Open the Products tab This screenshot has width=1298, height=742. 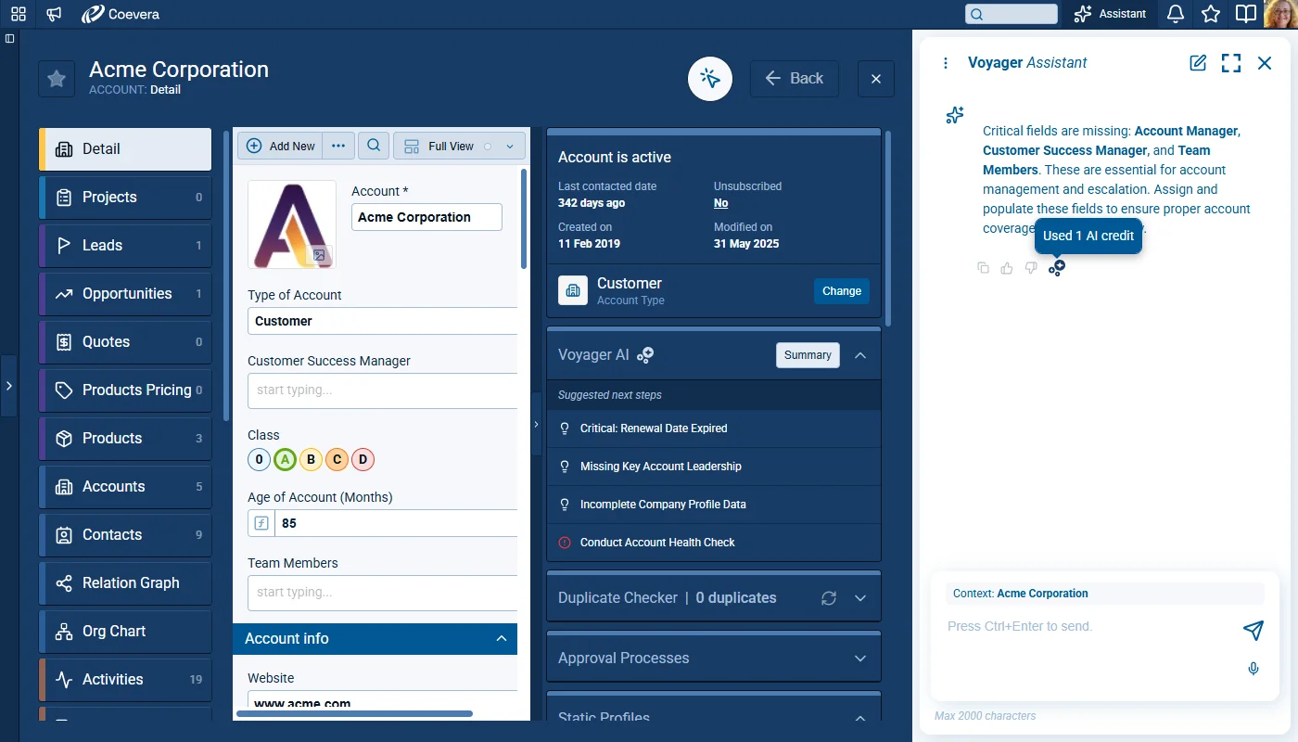(x=125, y=439)
